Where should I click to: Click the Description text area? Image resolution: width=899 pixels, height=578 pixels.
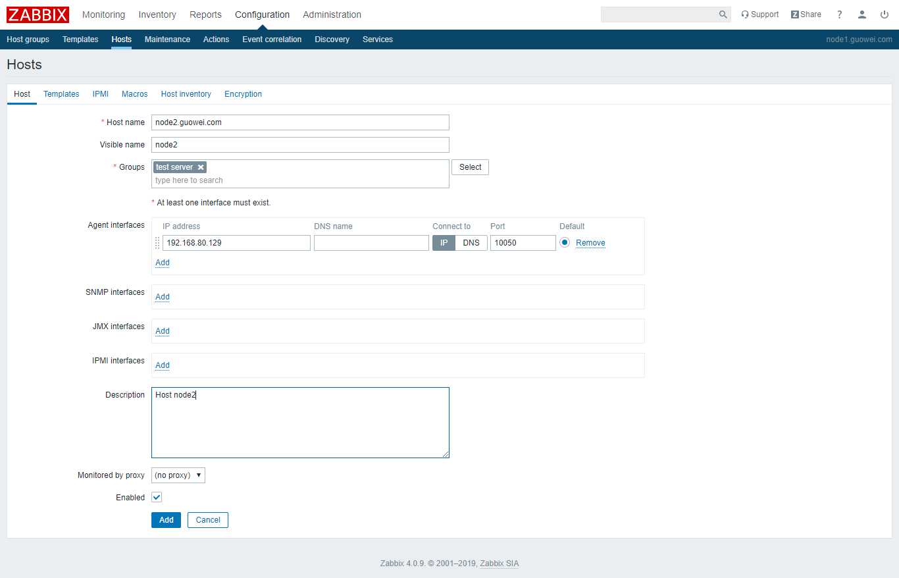[x=300, y=423]
